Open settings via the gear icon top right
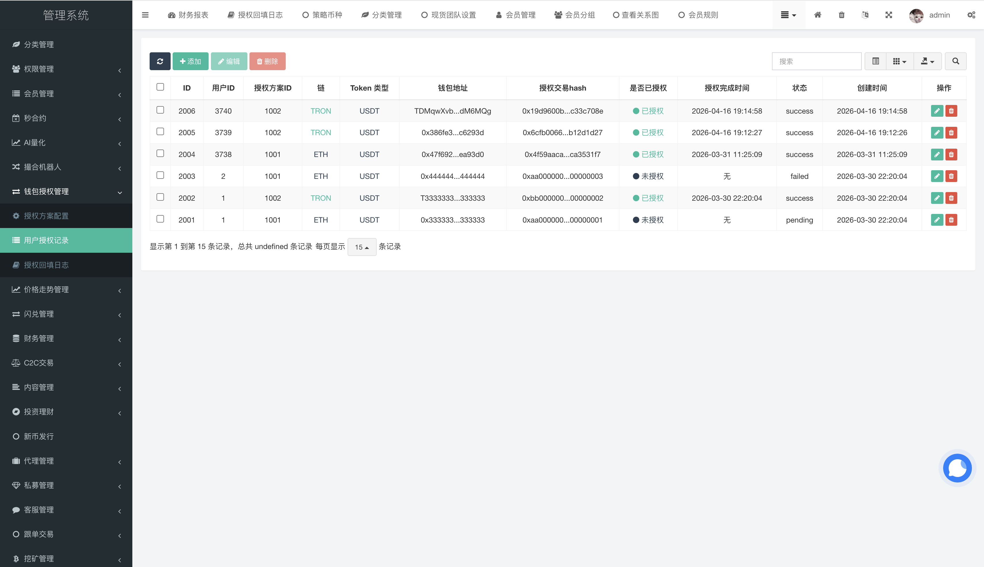The height and width of the screenshot is (567, 984). (x=971, y=15)
